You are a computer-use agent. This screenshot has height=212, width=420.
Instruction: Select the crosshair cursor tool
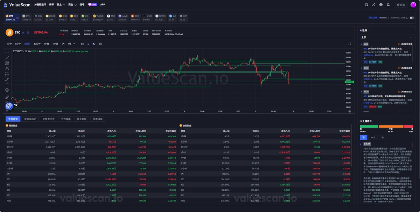7,53
